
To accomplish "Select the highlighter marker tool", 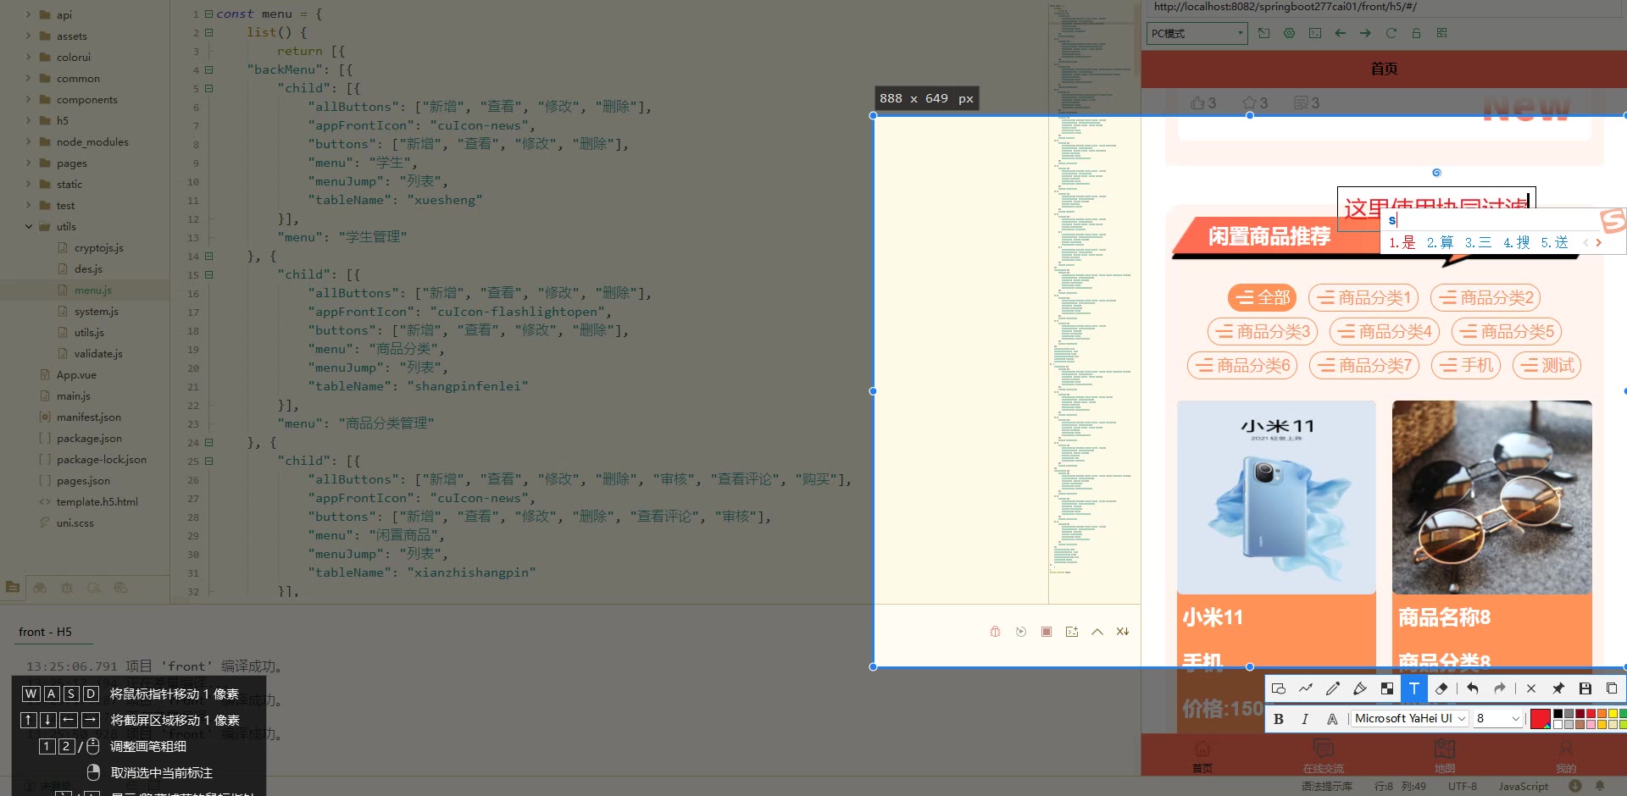I will click(x=1360, y=688).
